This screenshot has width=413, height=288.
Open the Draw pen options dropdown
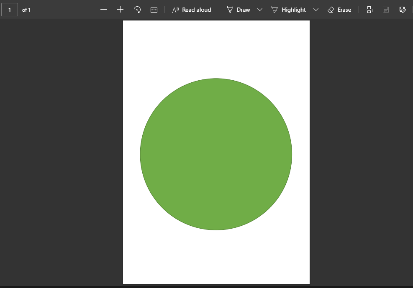(x=259, y=9)
